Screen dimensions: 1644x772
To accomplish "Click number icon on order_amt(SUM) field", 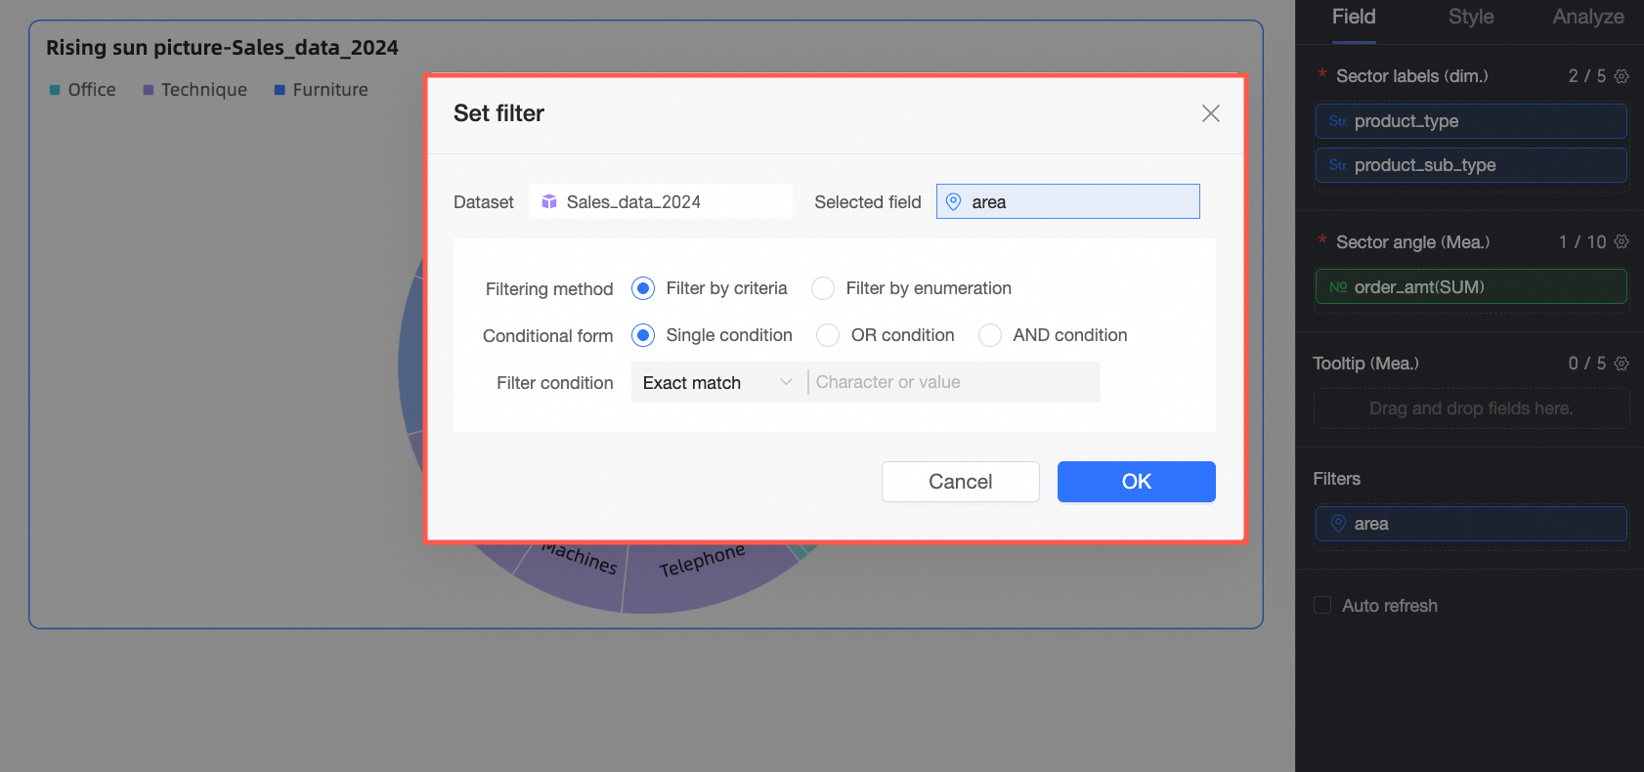I will click(x=1338, y=287).
